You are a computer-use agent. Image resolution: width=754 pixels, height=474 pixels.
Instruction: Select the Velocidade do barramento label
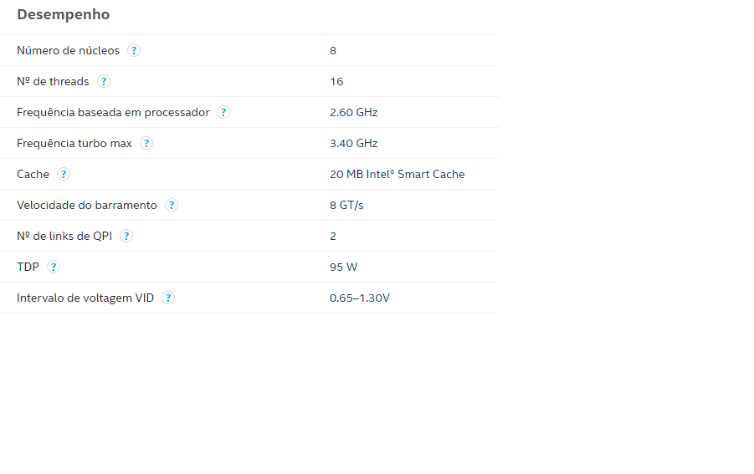tap(86, 205)
